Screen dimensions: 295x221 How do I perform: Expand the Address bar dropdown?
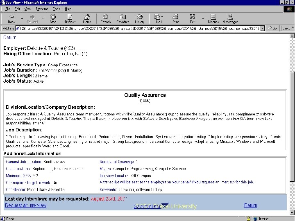tap(263, 28)
